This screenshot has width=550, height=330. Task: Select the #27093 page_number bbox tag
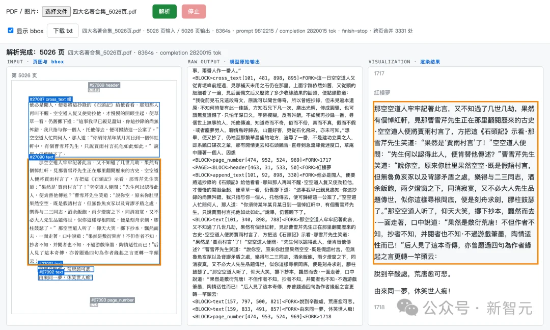tap(113, 300)
